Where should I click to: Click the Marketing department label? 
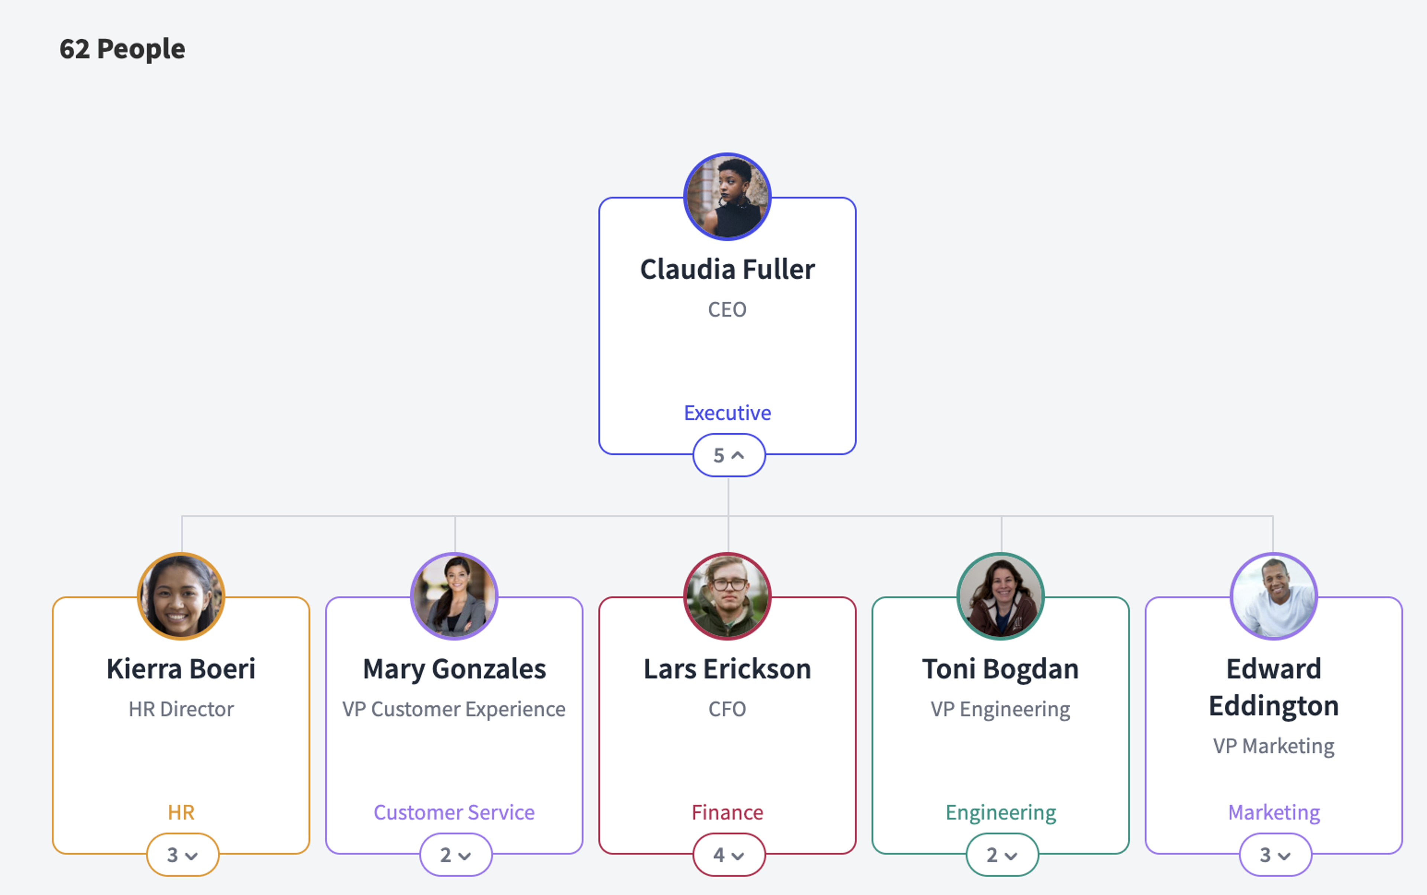coord(1274,813)
